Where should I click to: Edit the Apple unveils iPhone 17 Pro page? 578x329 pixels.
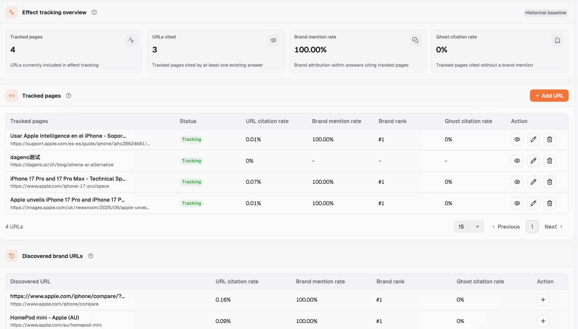(x=534, y=203)
